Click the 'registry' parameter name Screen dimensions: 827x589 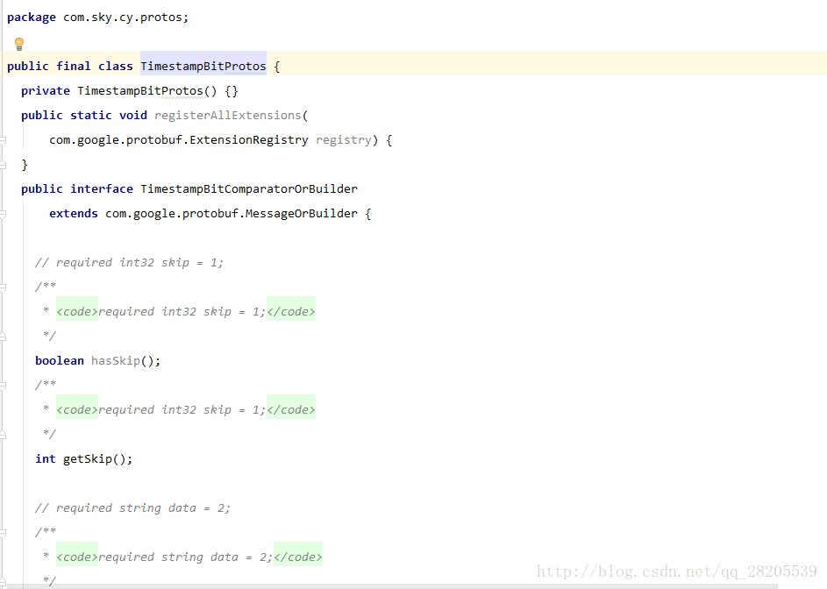coord(344,139)
